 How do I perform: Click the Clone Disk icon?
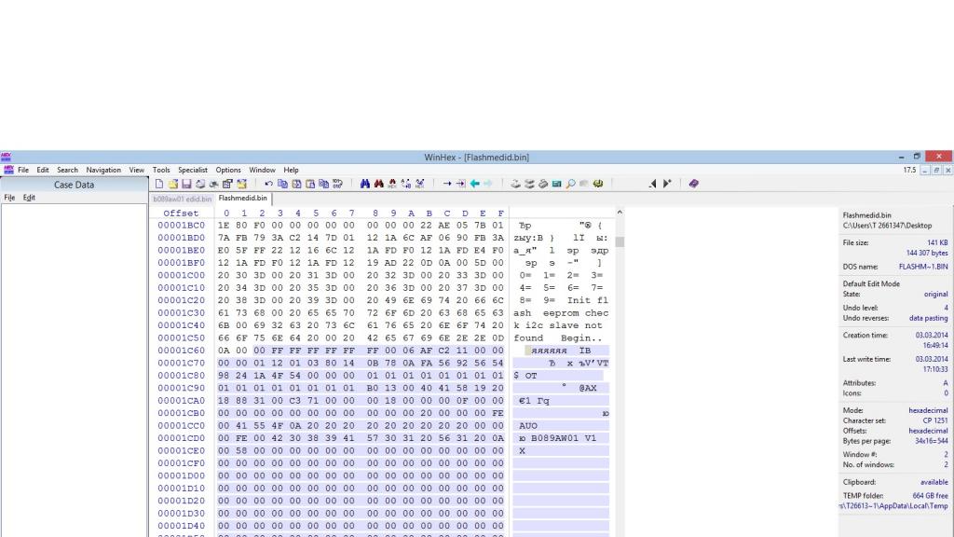point(529,184)
